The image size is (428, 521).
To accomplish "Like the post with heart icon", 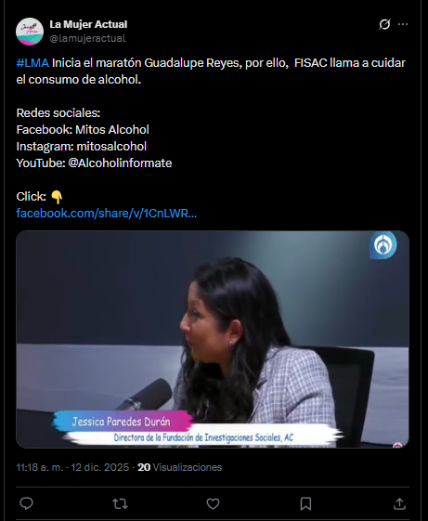I will coord(213,503).
